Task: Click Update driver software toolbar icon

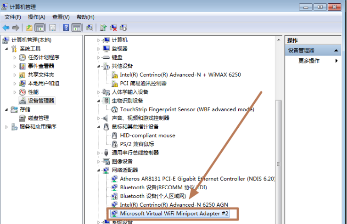Action: click(x=103, y=28)
